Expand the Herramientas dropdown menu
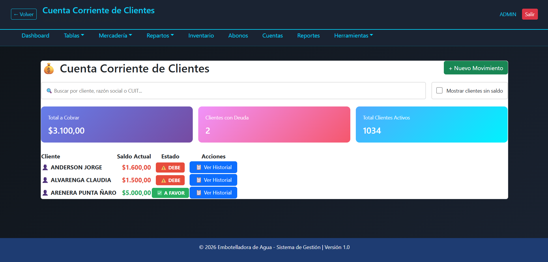The width and height of the screenshot is (548, 262). tap(353, 35)
